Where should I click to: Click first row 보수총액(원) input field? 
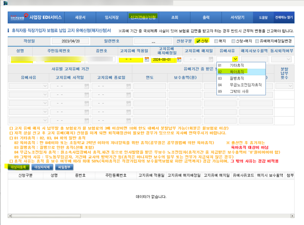click(x=185, y=86)
